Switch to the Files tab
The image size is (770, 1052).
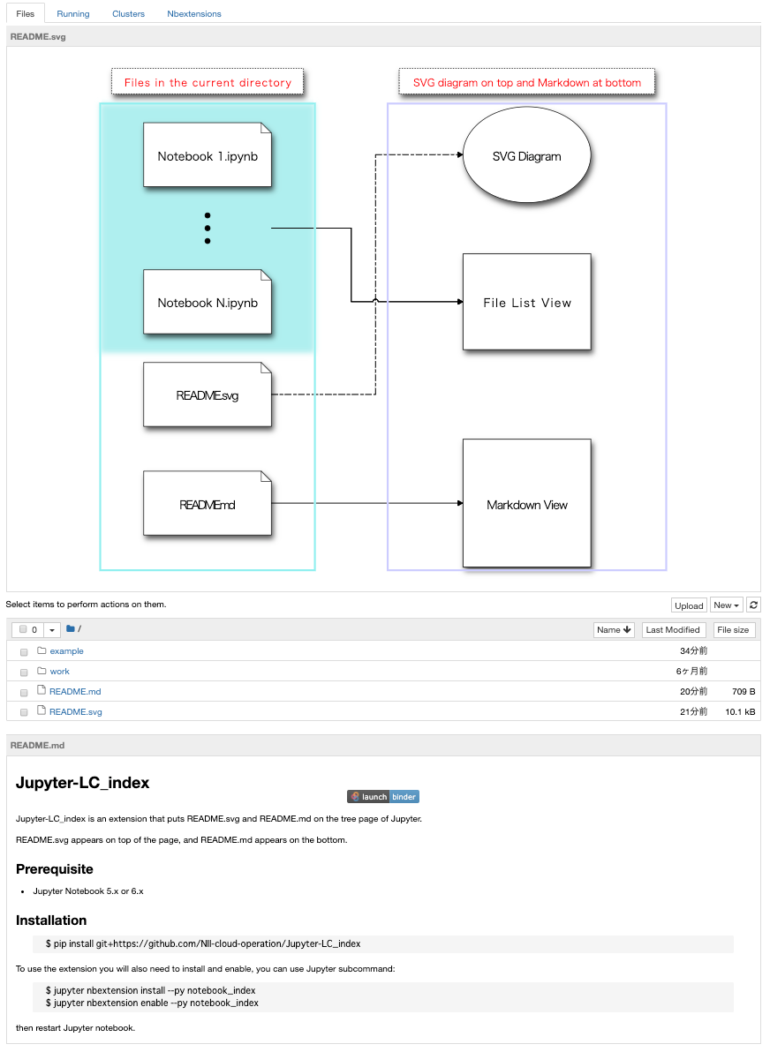pos(26,13)
